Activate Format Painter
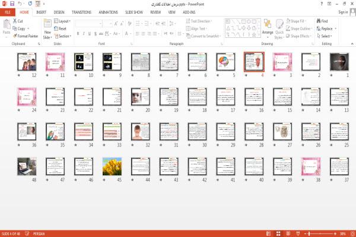Viewport: 356px width, 237px height. [x=26, y=36]
